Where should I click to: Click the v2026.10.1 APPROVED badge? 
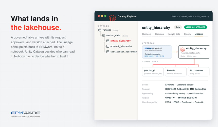(195, 27)
